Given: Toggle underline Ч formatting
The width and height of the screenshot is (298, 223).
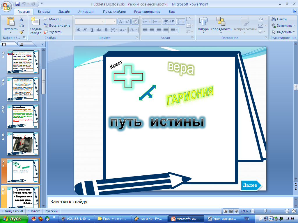Looking at the screenshot, I should pos(92,30).
